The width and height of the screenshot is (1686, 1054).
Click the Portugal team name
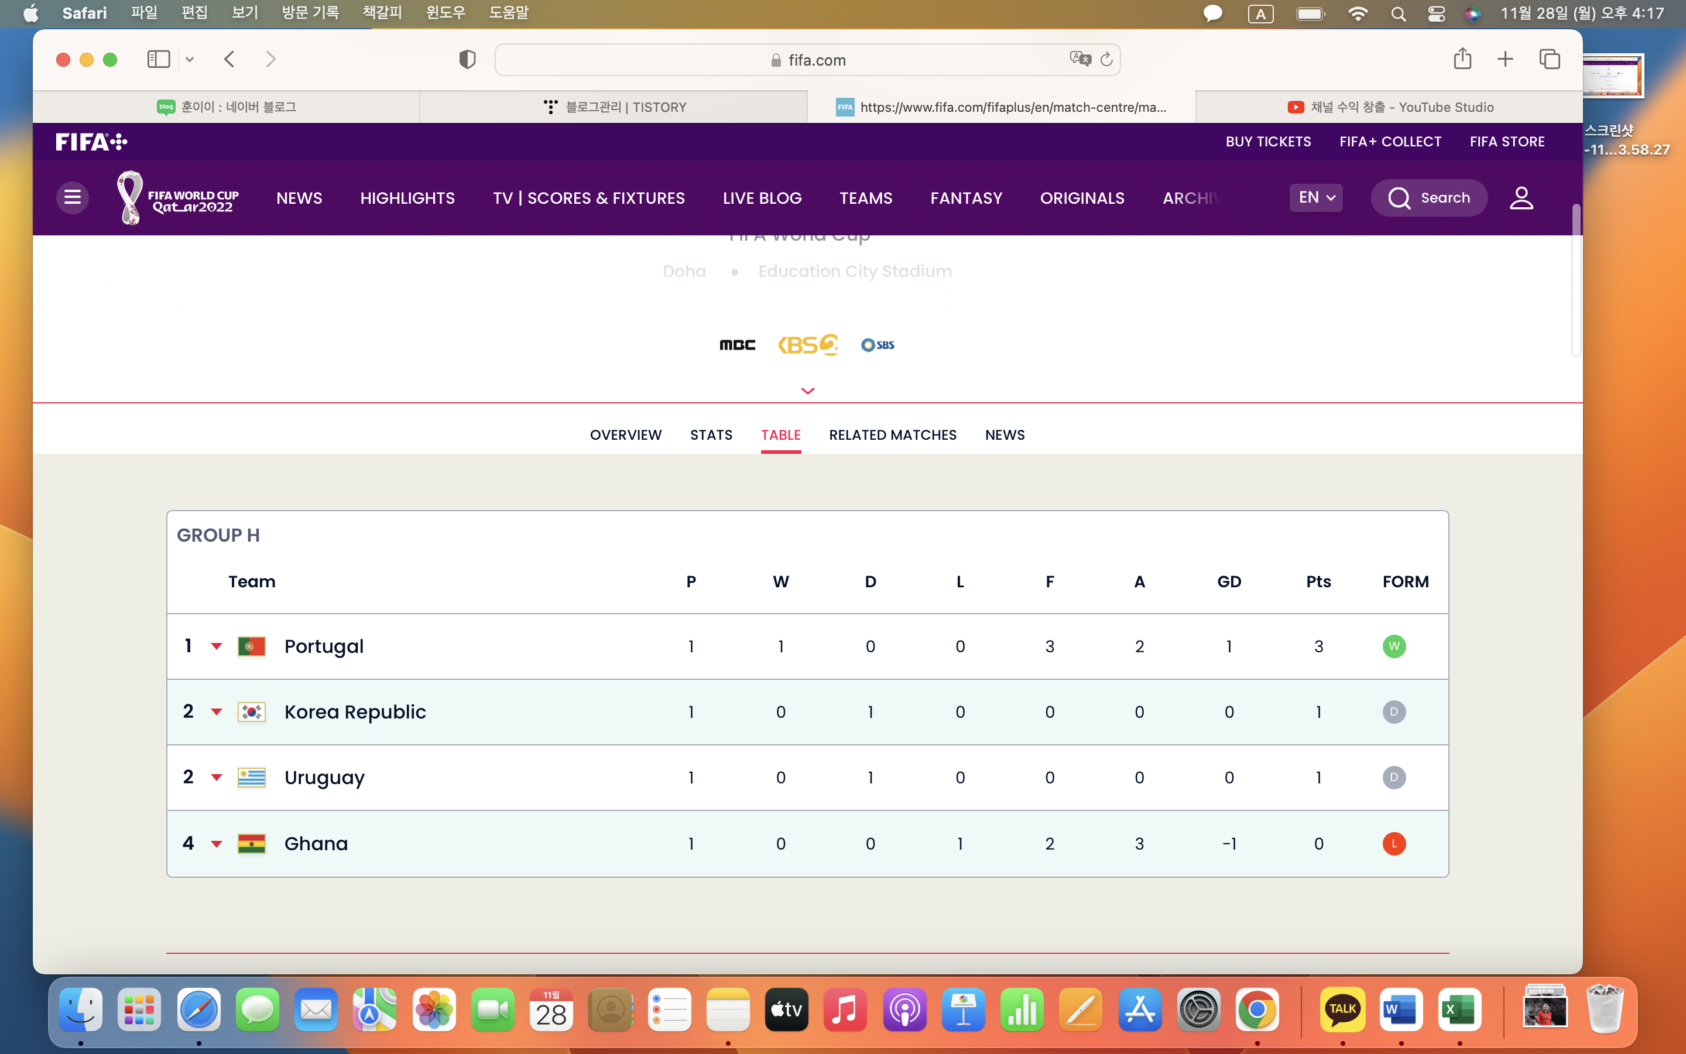coord(324,646)
